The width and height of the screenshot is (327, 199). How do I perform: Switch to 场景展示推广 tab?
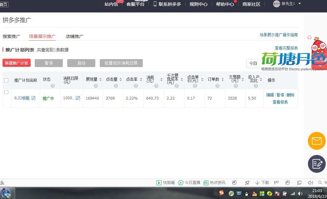pos(42,36)
